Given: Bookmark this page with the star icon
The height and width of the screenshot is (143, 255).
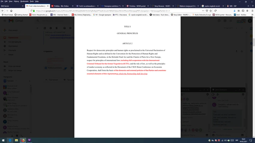Looking at the screenshot, I should pos(211,11).
